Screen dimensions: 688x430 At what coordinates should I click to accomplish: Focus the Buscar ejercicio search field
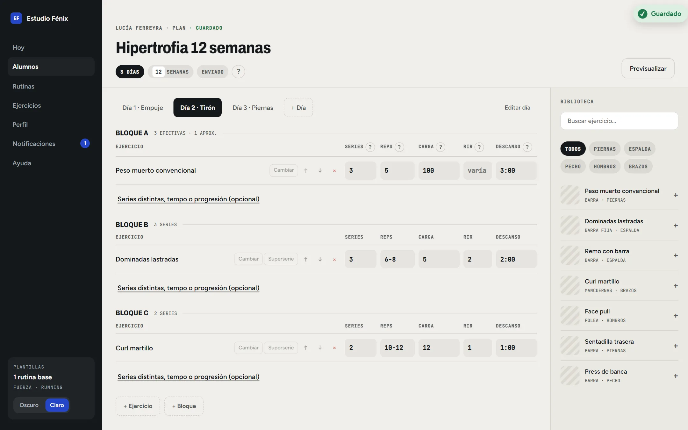pyautogui.click(x=619, y=121)
